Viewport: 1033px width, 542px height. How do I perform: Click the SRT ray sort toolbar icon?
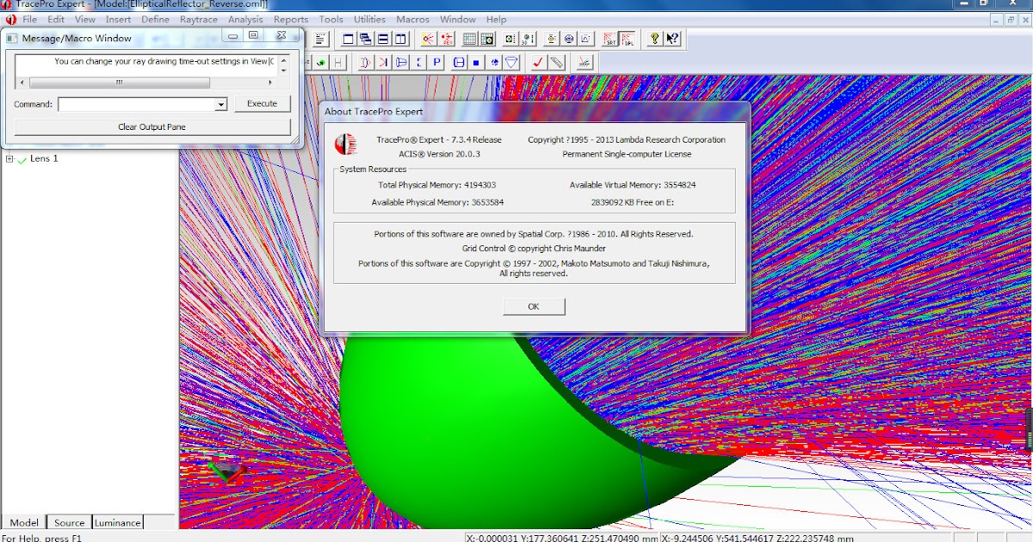click(608, 39)
